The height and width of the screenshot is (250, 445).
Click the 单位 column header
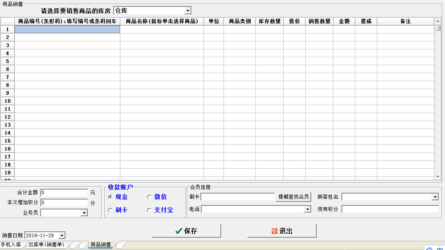pyautogui.click(x=214, y=21)
